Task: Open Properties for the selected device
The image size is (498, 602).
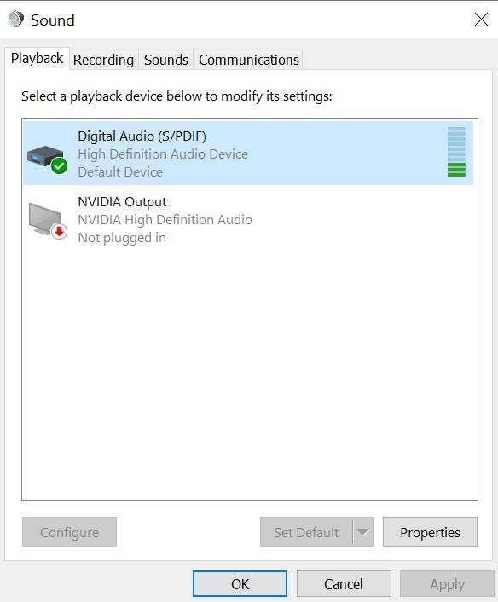Action: 430,532
